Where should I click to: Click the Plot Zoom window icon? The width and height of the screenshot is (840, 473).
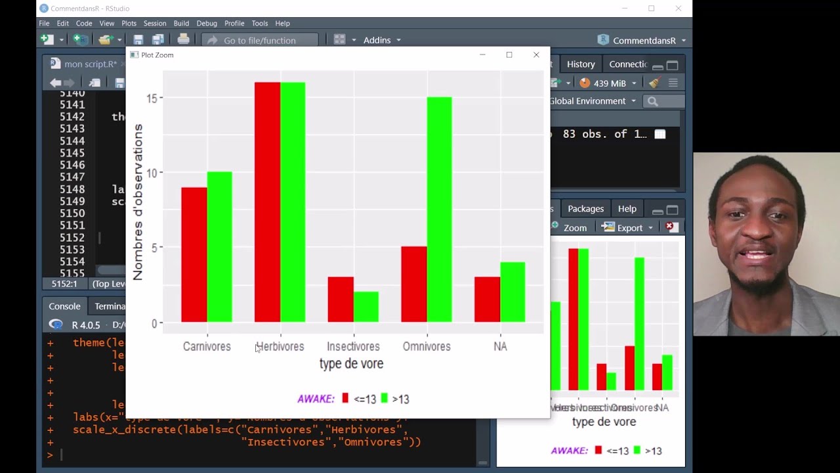point(134,55)
